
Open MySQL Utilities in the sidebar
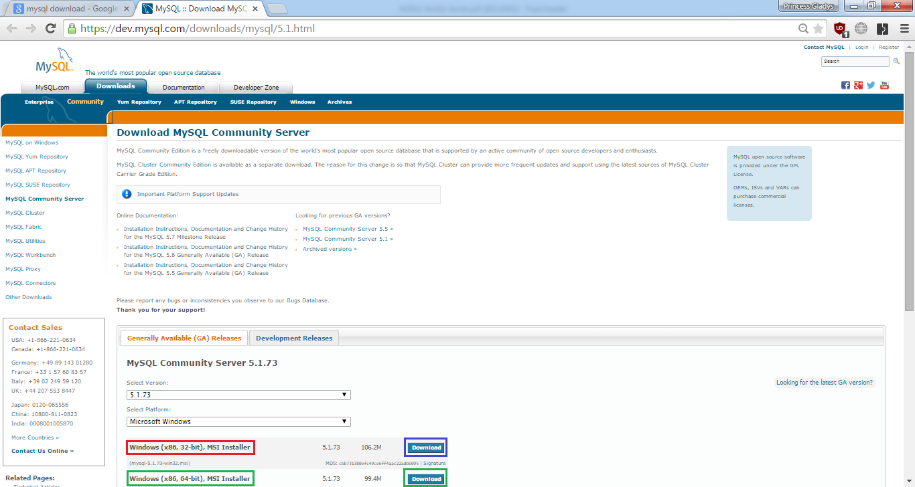[25, 241]
